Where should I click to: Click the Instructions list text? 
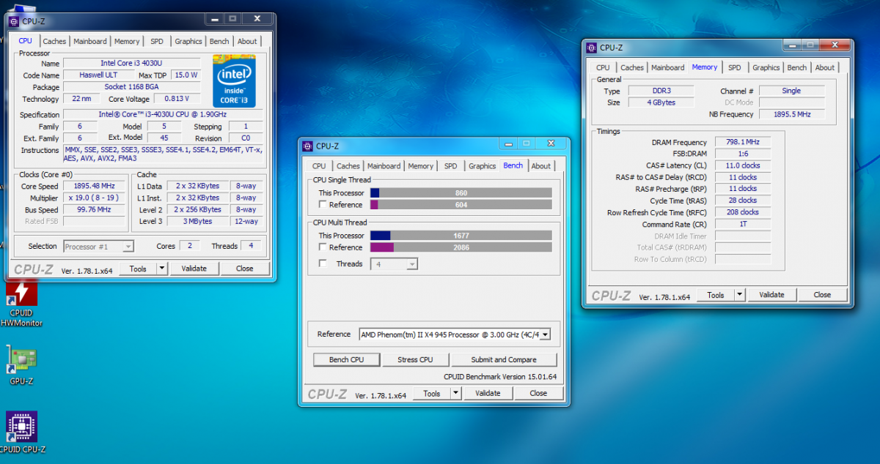tap(163, 154)
